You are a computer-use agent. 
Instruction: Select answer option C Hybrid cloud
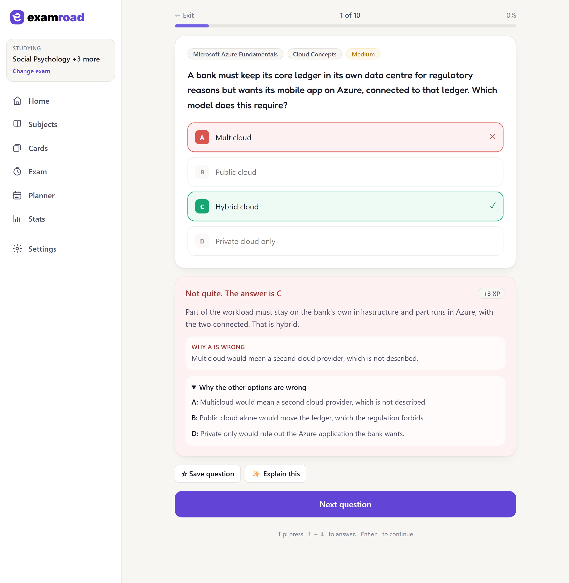345,206
